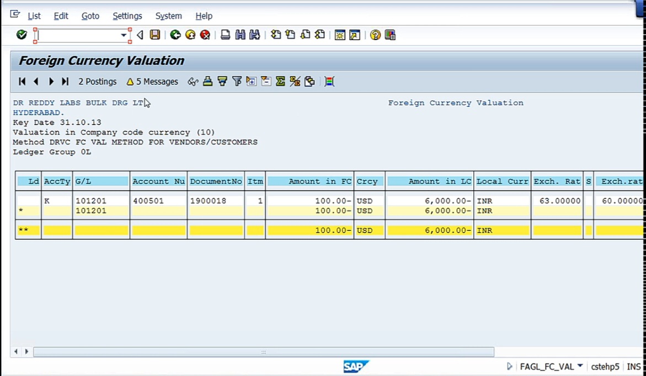This screenshot has width=646, height=376.
Task: Open the List menu
Action: click(34, 16)
